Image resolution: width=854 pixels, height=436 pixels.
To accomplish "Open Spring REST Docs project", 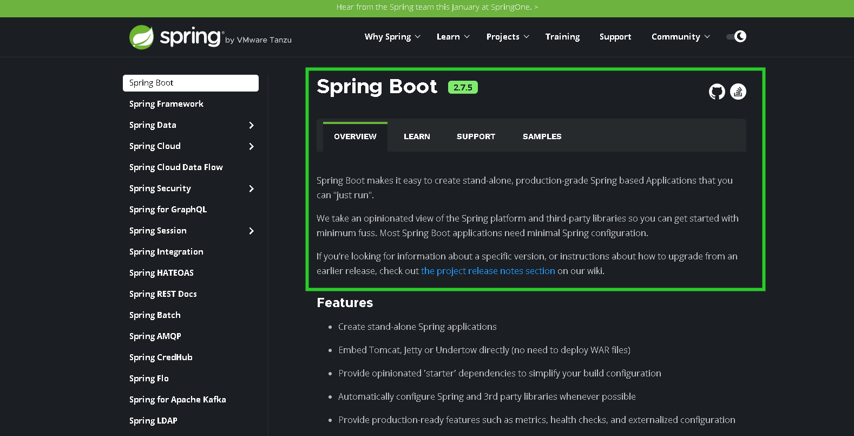I will [x=163, y=294].
